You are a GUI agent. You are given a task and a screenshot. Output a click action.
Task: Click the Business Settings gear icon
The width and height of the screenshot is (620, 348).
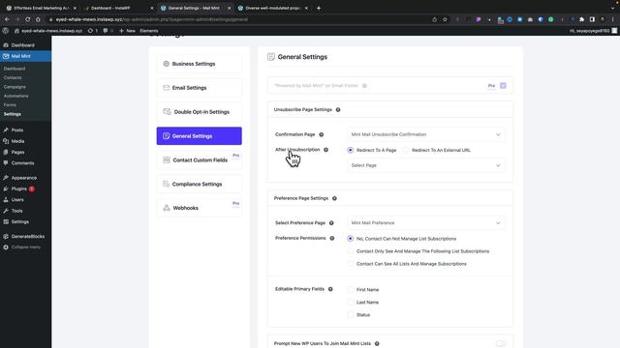click(x=166, y=64)
